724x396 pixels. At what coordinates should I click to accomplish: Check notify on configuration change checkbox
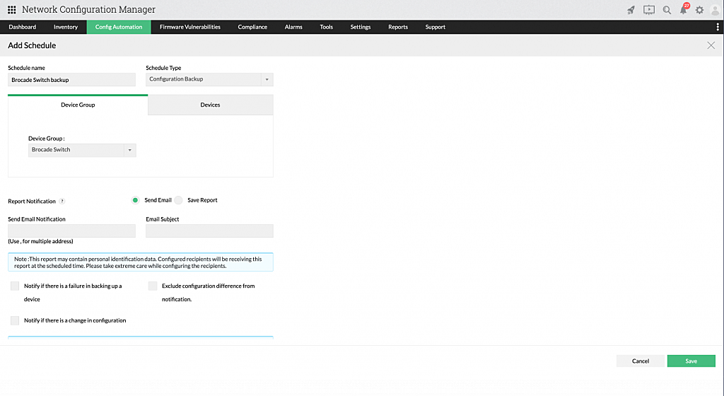pos(15,320)
